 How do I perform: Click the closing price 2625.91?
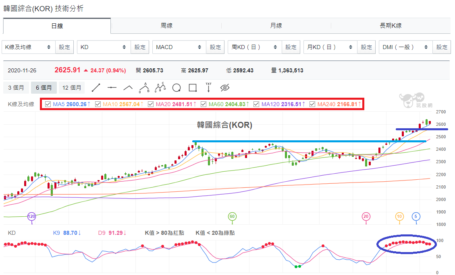[x=67, y=70]
